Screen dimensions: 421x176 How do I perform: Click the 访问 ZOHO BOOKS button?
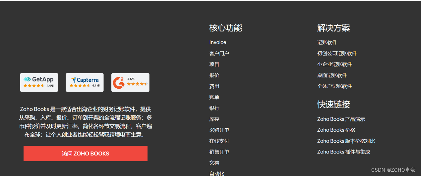(x=86, y=154)
